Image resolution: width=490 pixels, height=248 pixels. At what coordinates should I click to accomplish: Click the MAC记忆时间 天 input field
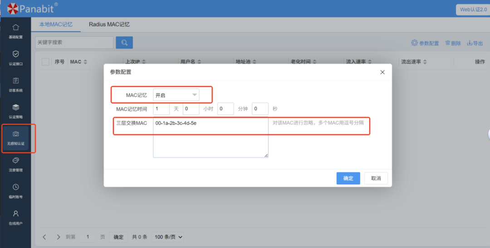click(x=161, y=109)
